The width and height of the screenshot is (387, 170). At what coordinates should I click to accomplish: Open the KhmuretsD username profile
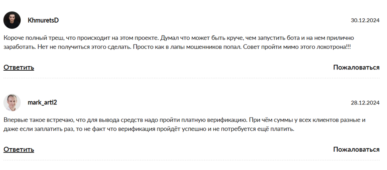(43, 20)
